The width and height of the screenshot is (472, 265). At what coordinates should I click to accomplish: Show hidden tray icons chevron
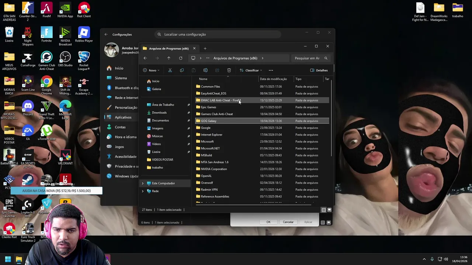pyautogui.click(x=424, y=259)
